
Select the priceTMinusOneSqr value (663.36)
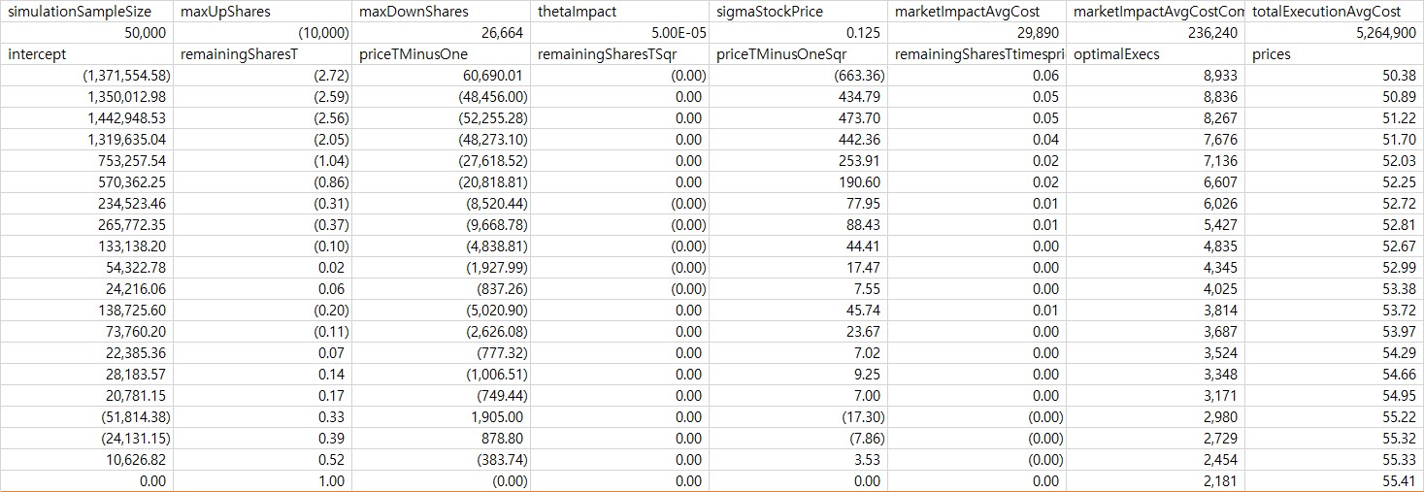(x=799, y=76)
